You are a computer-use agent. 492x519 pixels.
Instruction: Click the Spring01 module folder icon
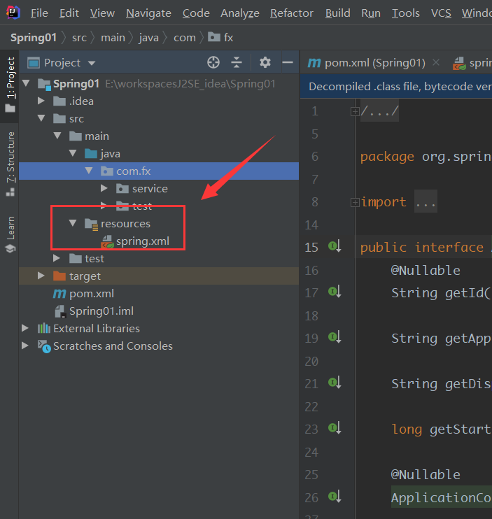44,84
